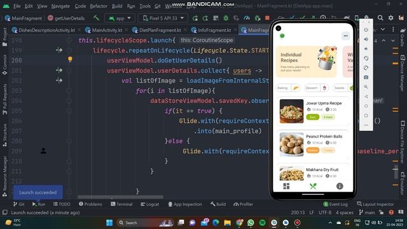Click the Apply Changes and Restart Activity icon

click(x=195, y=18)
